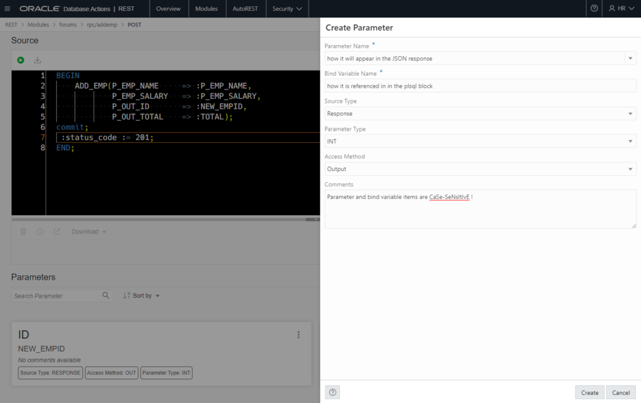Open the Parameter Type dropdown
Screen dimensions: 641x403
(480, 141)
